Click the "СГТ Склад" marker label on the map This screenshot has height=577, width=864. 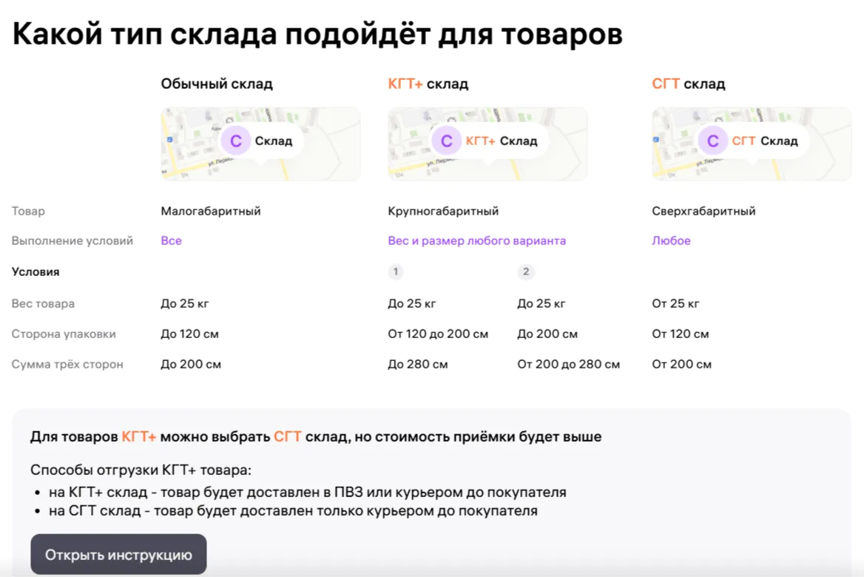(x=765, y=141)
